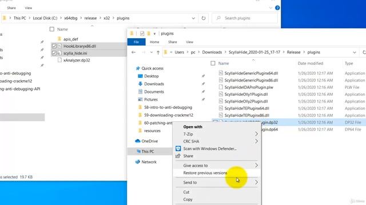Select ScyllaHideGenericPluginx86.dll
366x205 pixels.
(x=251, y=80)
